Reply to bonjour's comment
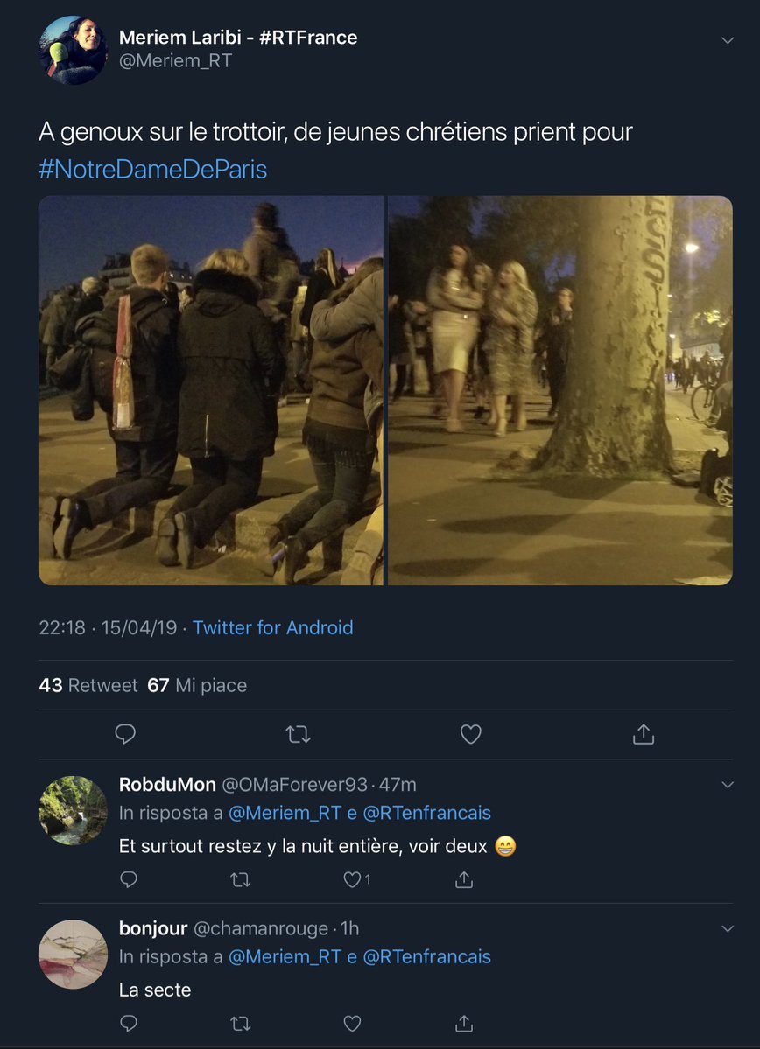The height and width of the screenshot is (1049, 760). pyautogui.click(x=129, y=1023)
